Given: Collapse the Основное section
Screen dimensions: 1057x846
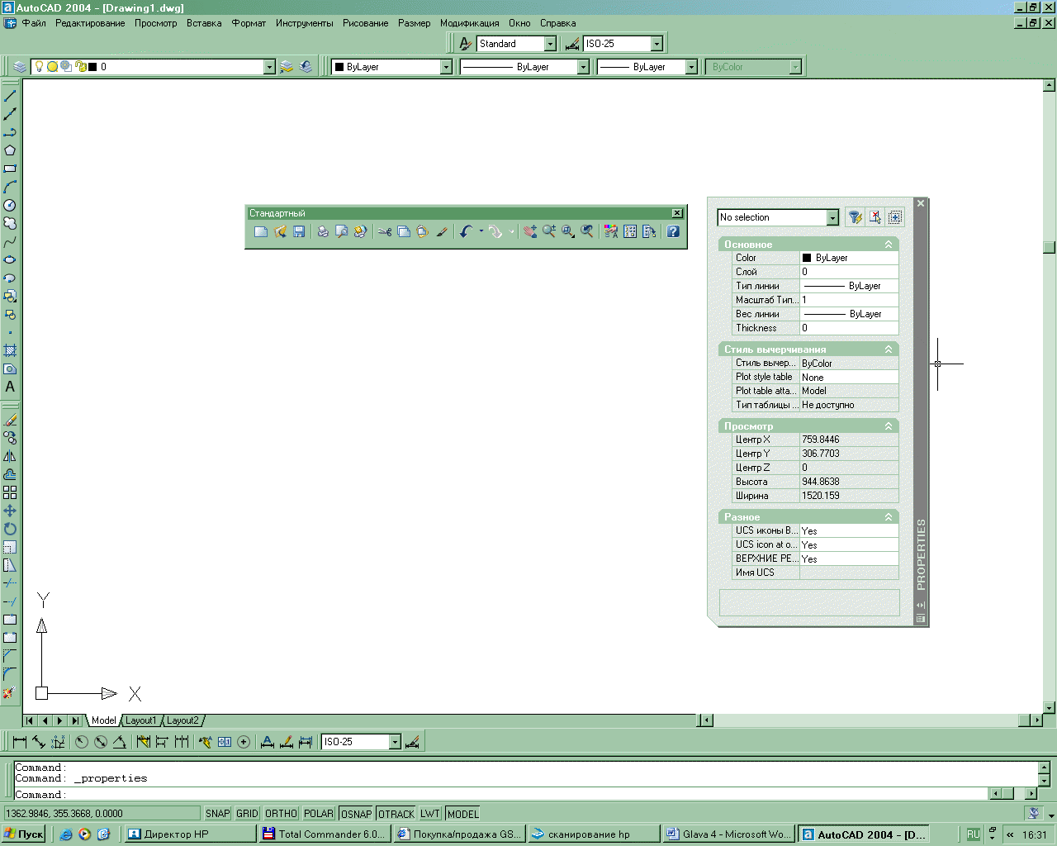Looking at the screenshot, I should (x=889, y=245).
